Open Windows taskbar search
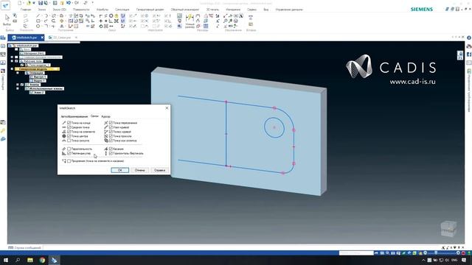This screenshot has width=472, height=265. (x=18, y=260)
